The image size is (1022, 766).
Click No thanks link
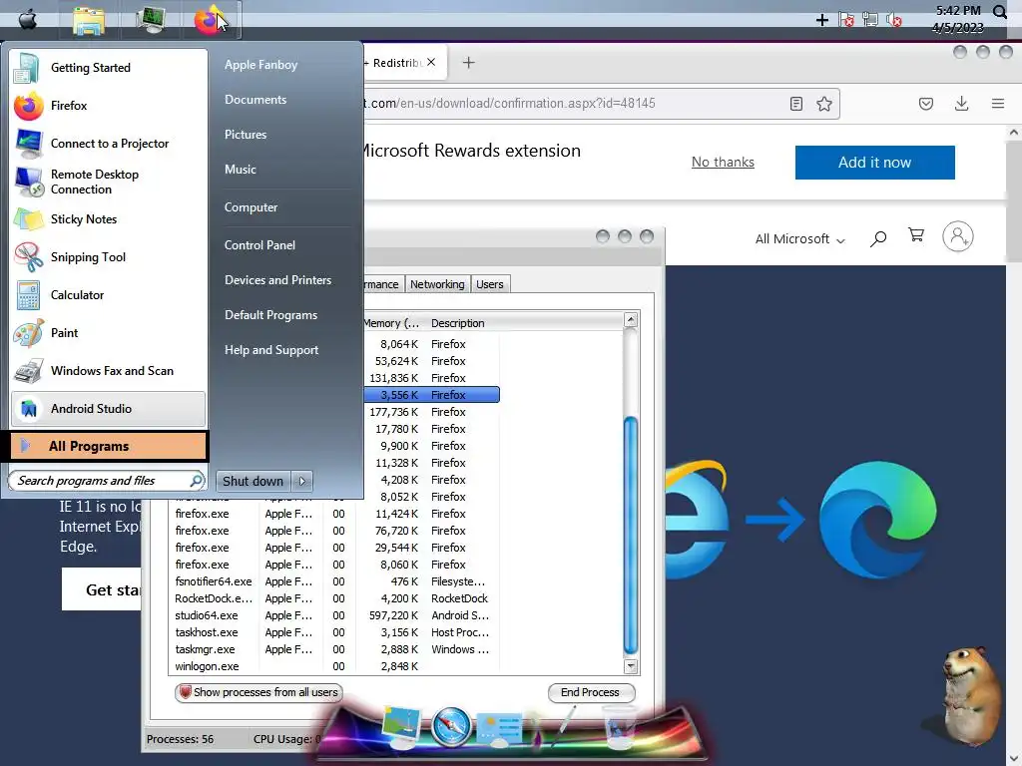[723, 162]
